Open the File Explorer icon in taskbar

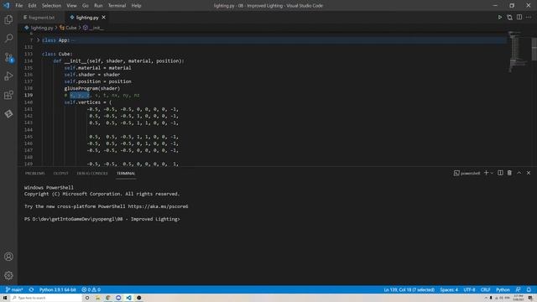pos(97,298)
